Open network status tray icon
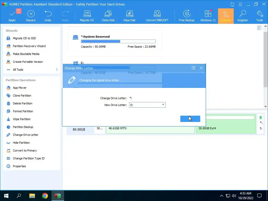The height and width of the screenshot is (201, 268). pyautogui.click(x=228, y=196)
